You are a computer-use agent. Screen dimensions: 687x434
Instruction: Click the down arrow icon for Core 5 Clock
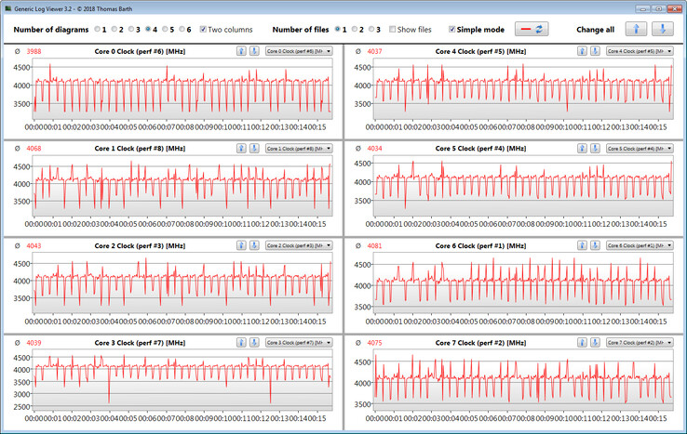tap(595, 148)
